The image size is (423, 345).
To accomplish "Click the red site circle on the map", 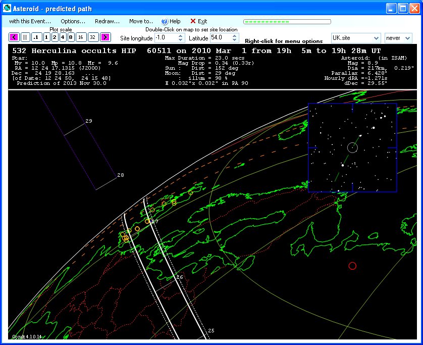I will click(352, 266).
